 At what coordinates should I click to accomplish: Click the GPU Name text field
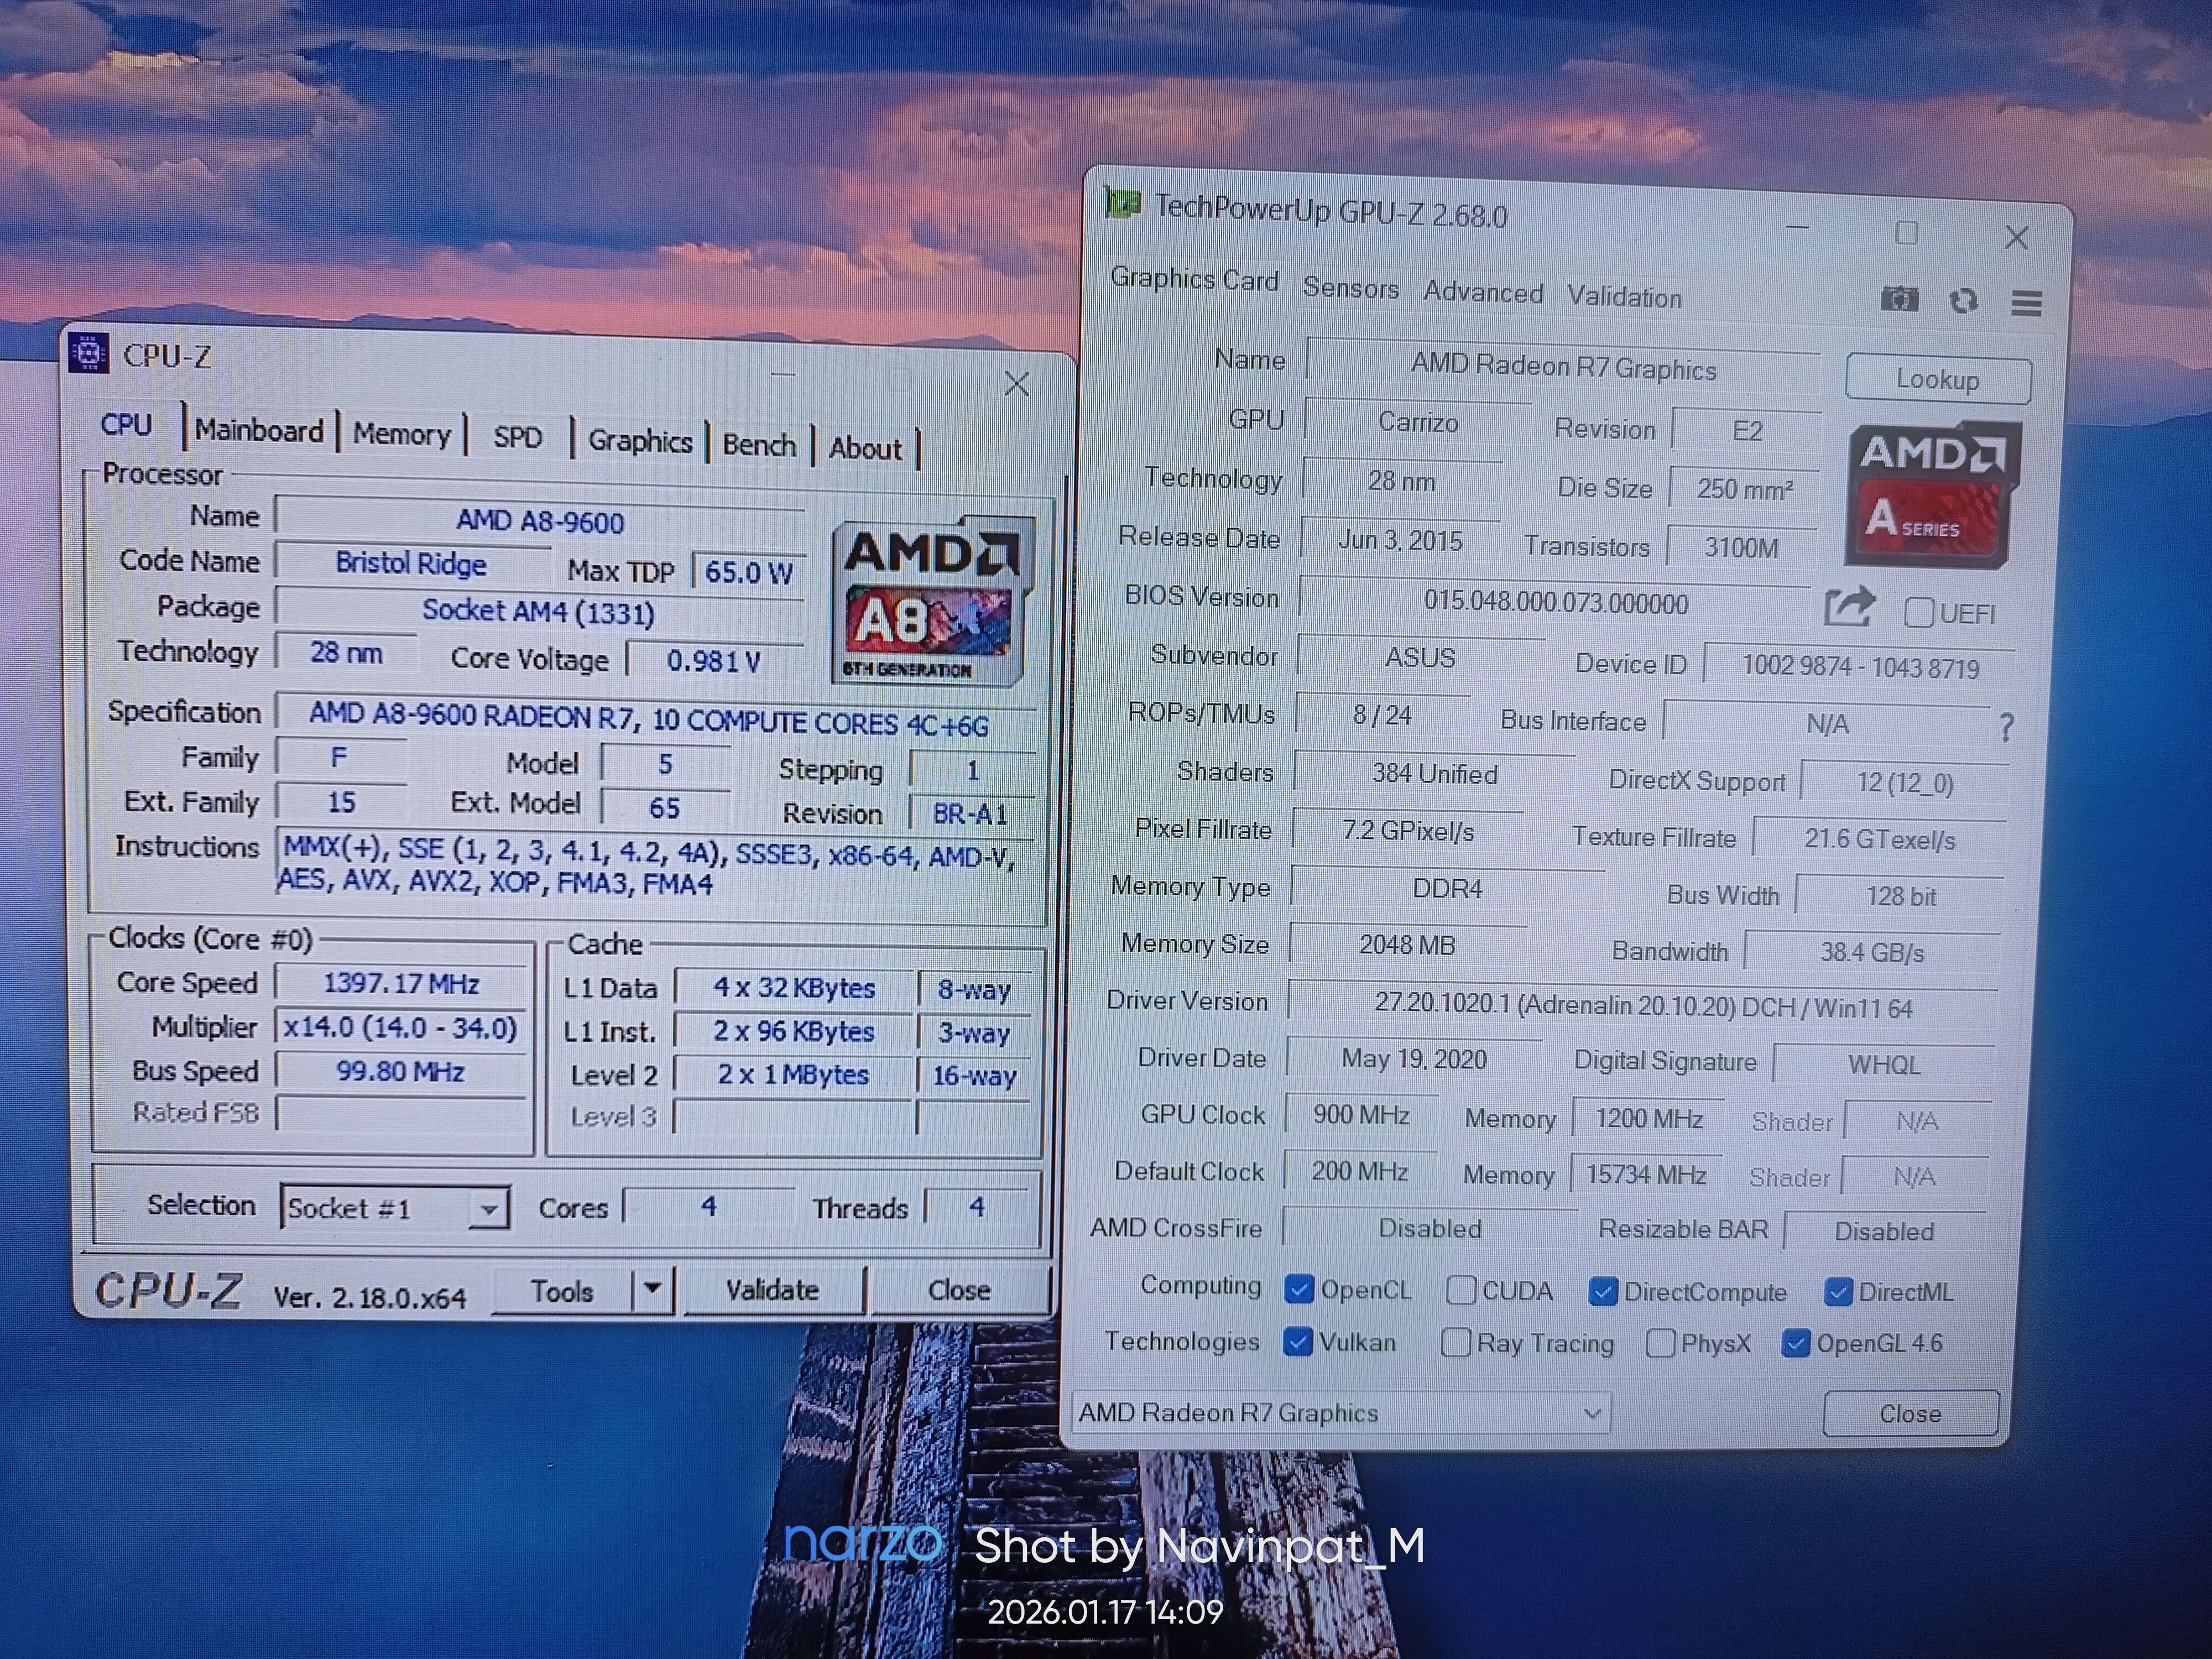(x=1562, y=368)
